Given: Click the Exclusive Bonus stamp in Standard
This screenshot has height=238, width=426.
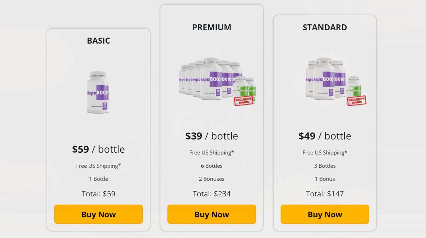Looking at the screenshot, I should click(356, 101).
